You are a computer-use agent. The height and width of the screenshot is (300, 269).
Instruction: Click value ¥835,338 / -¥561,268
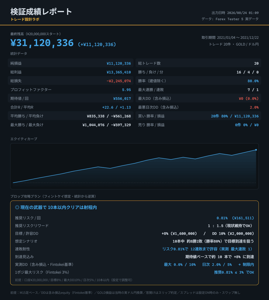tap(109, 116)
